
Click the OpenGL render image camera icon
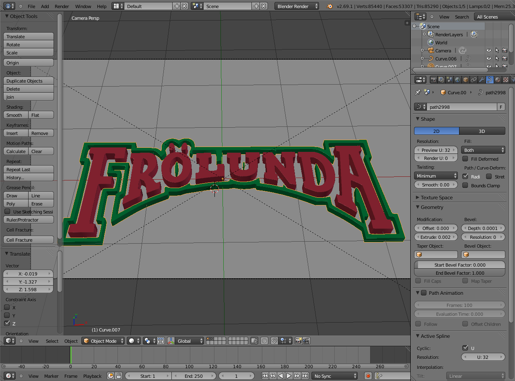click(298, 341)
